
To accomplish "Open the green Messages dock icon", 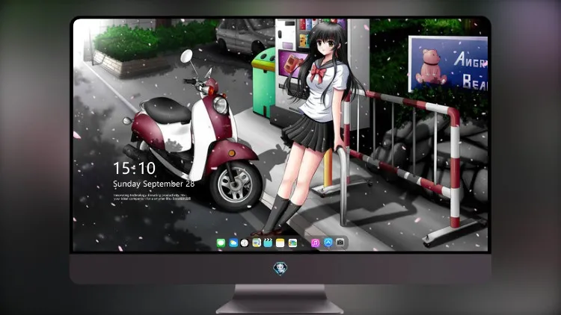I will pyautogui.click(x=221, y=243).
